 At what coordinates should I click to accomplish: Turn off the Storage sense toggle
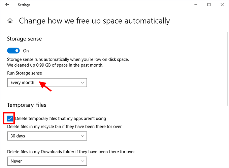point(13,51)
